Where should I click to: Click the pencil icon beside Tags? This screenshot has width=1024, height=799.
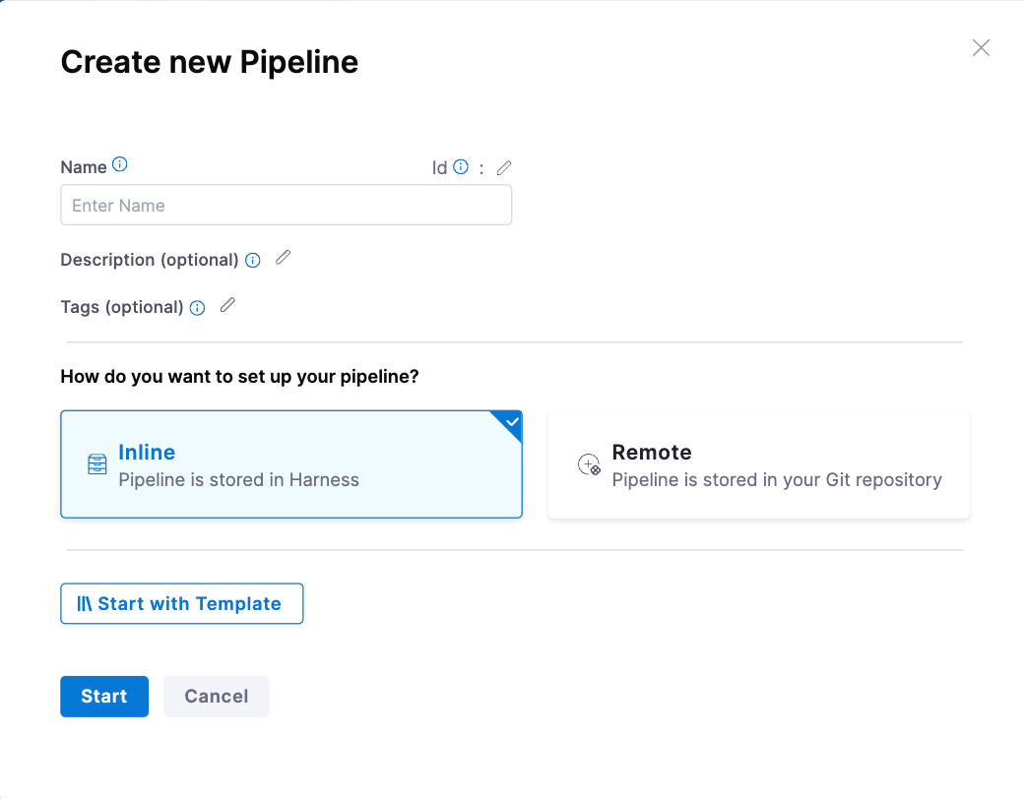[x=227, y=305]
